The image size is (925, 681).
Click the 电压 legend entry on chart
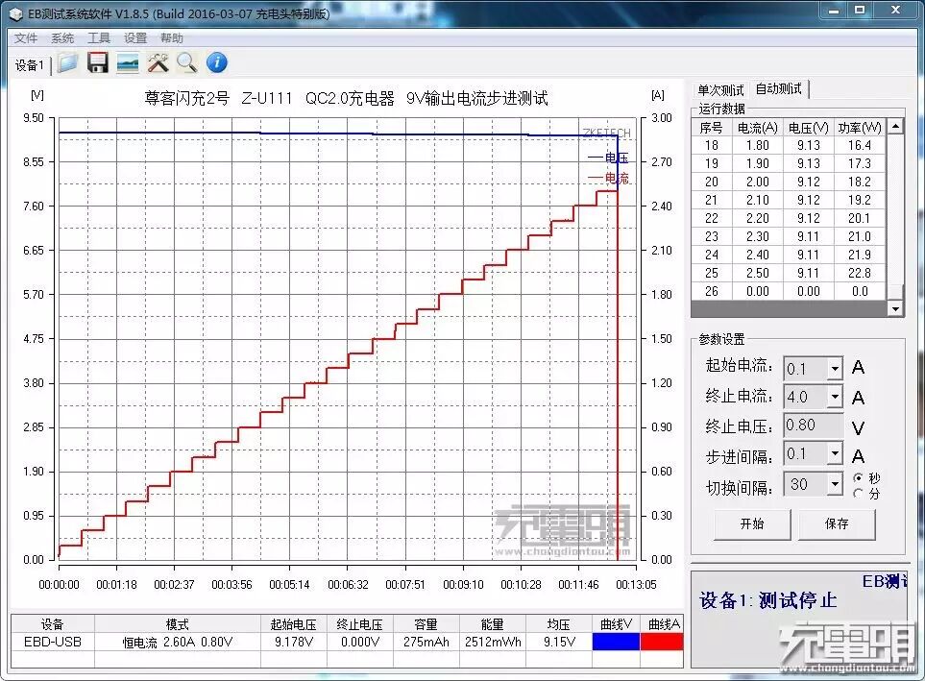(608, 158)
